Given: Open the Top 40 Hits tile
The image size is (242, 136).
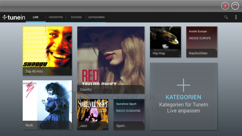Looking at the screenshot, I should [x=47, y=51].
